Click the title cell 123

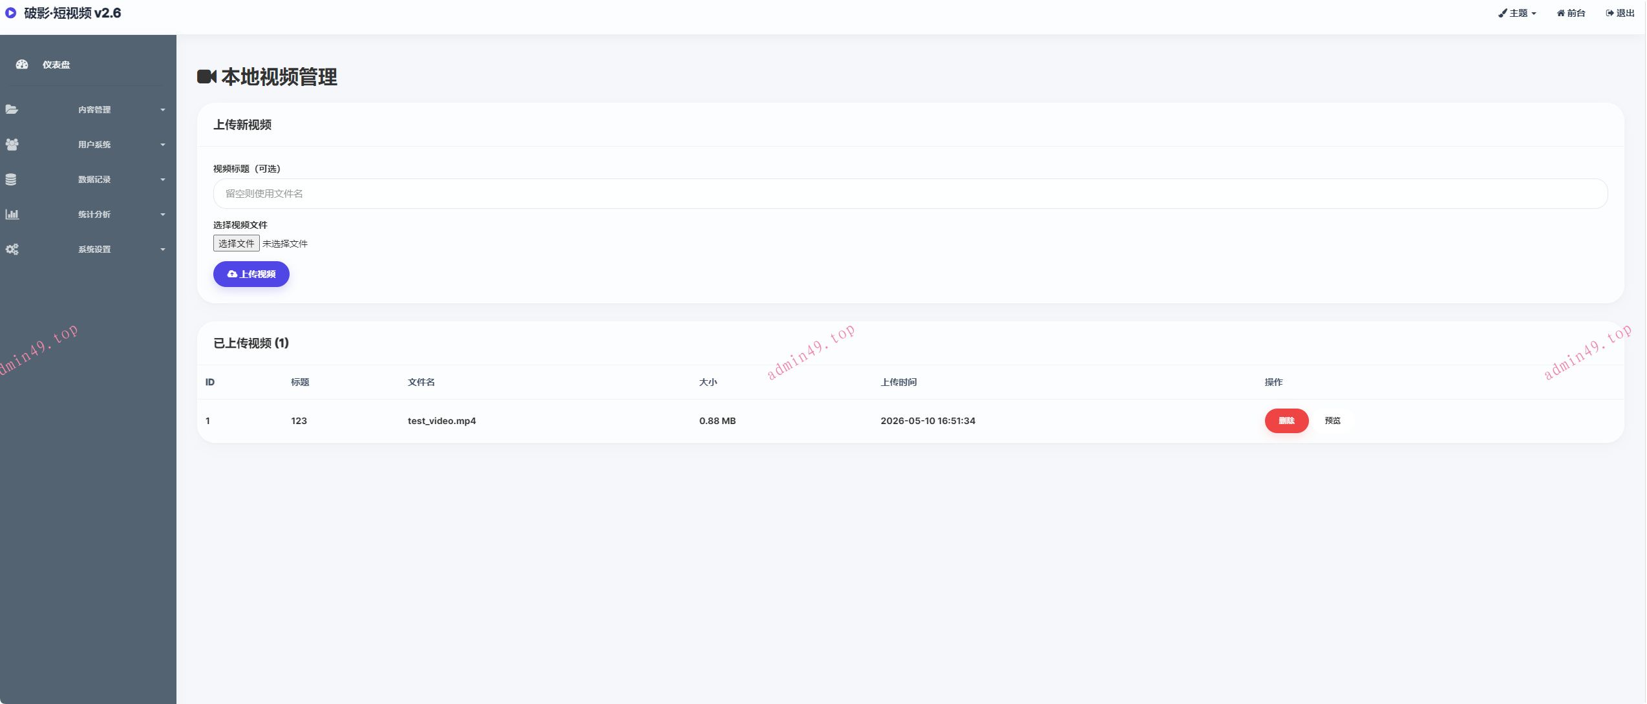299,421
